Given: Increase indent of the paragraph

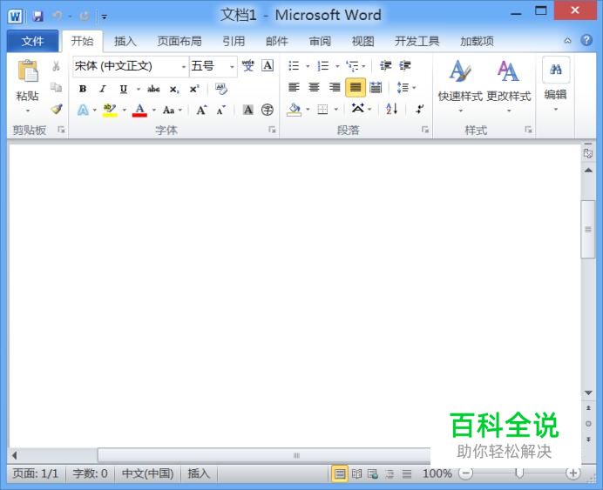Looking at the screenshot, I should (405, 65).
